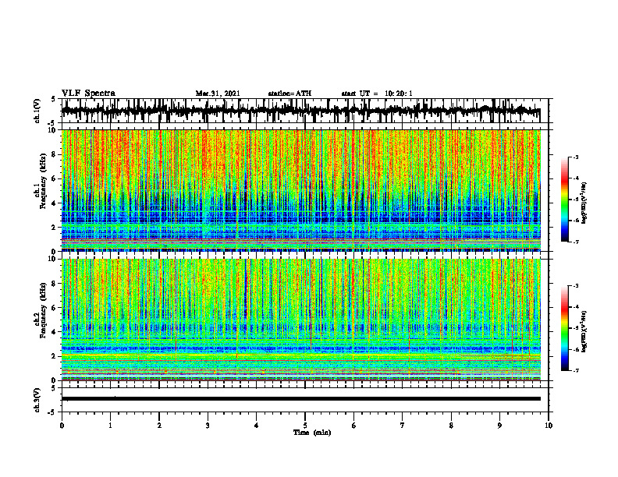Click the "VLF Spectra" plot title
618x477 pixels.
pyautogui.click(x=88, y=94)
